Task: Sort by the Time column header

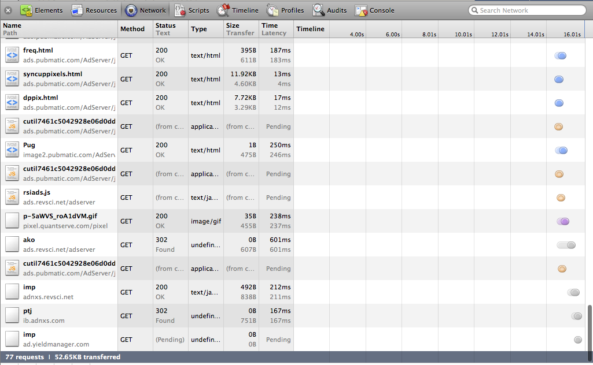Action: 276,29
